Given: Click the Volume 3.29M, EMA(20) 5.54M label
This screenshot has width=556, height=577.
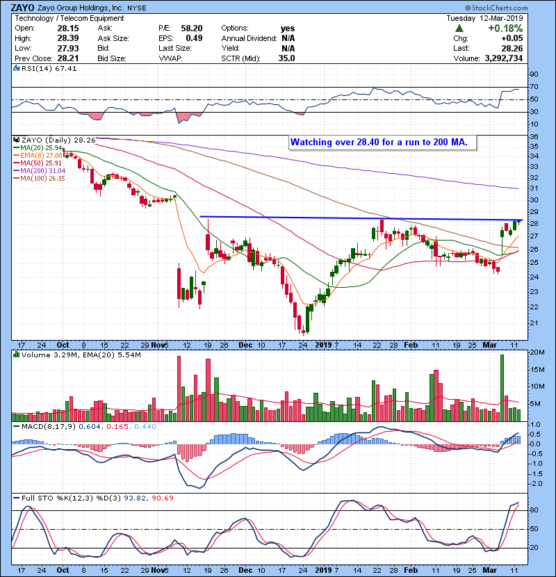Looking at the screenshot, I should 81,355.
